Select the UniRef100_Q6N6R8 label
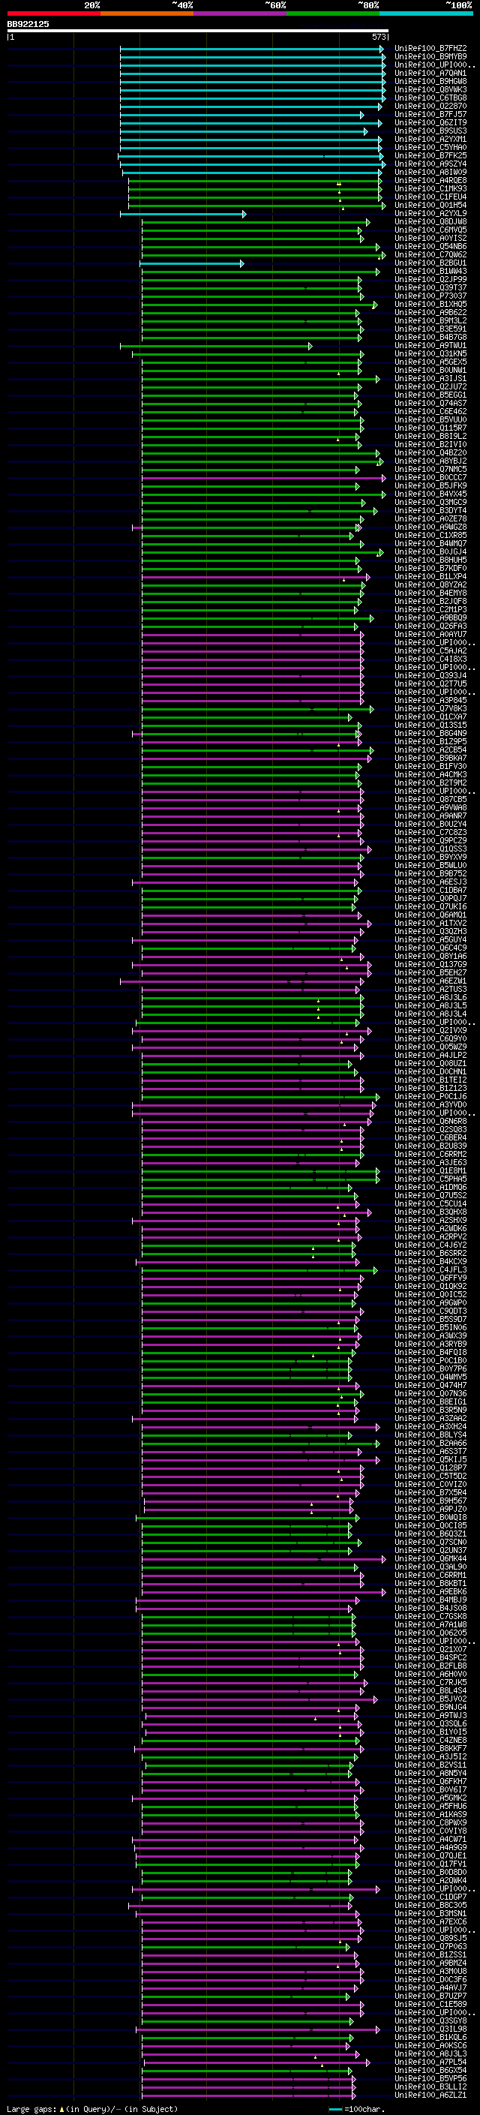 click(x=430, y=1121)
